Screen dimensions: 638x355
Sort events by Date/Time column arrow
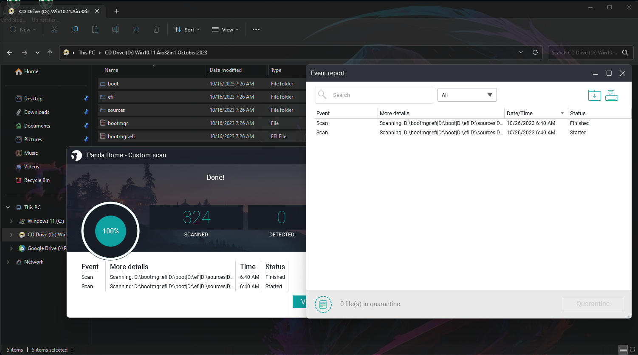(562, 113)
